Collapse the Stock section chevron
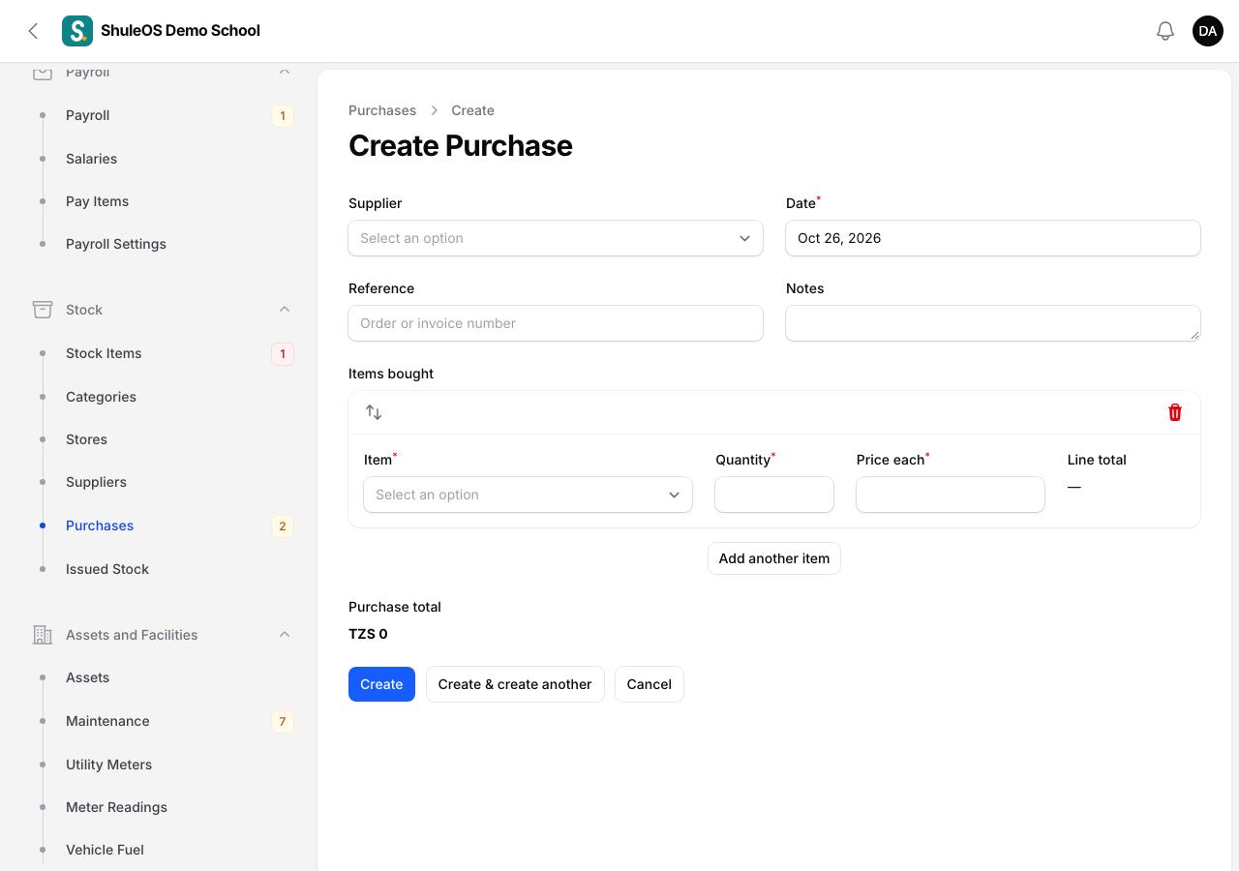The image size is (1239, 871). click(x=285, y=310)
